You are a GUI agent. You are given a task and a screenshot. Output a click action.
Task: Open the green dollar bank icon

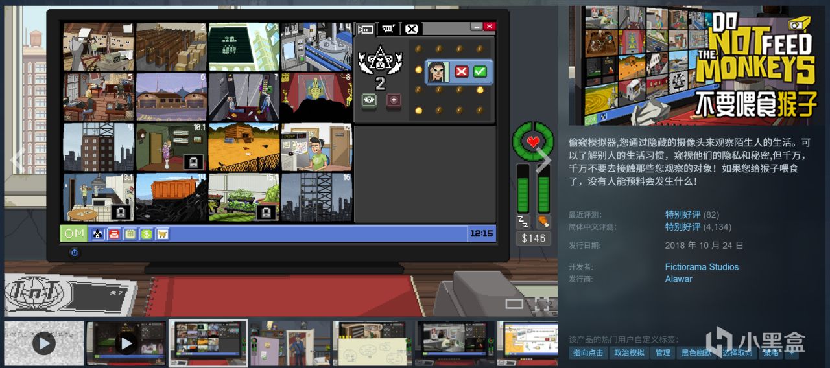(146, 234)
